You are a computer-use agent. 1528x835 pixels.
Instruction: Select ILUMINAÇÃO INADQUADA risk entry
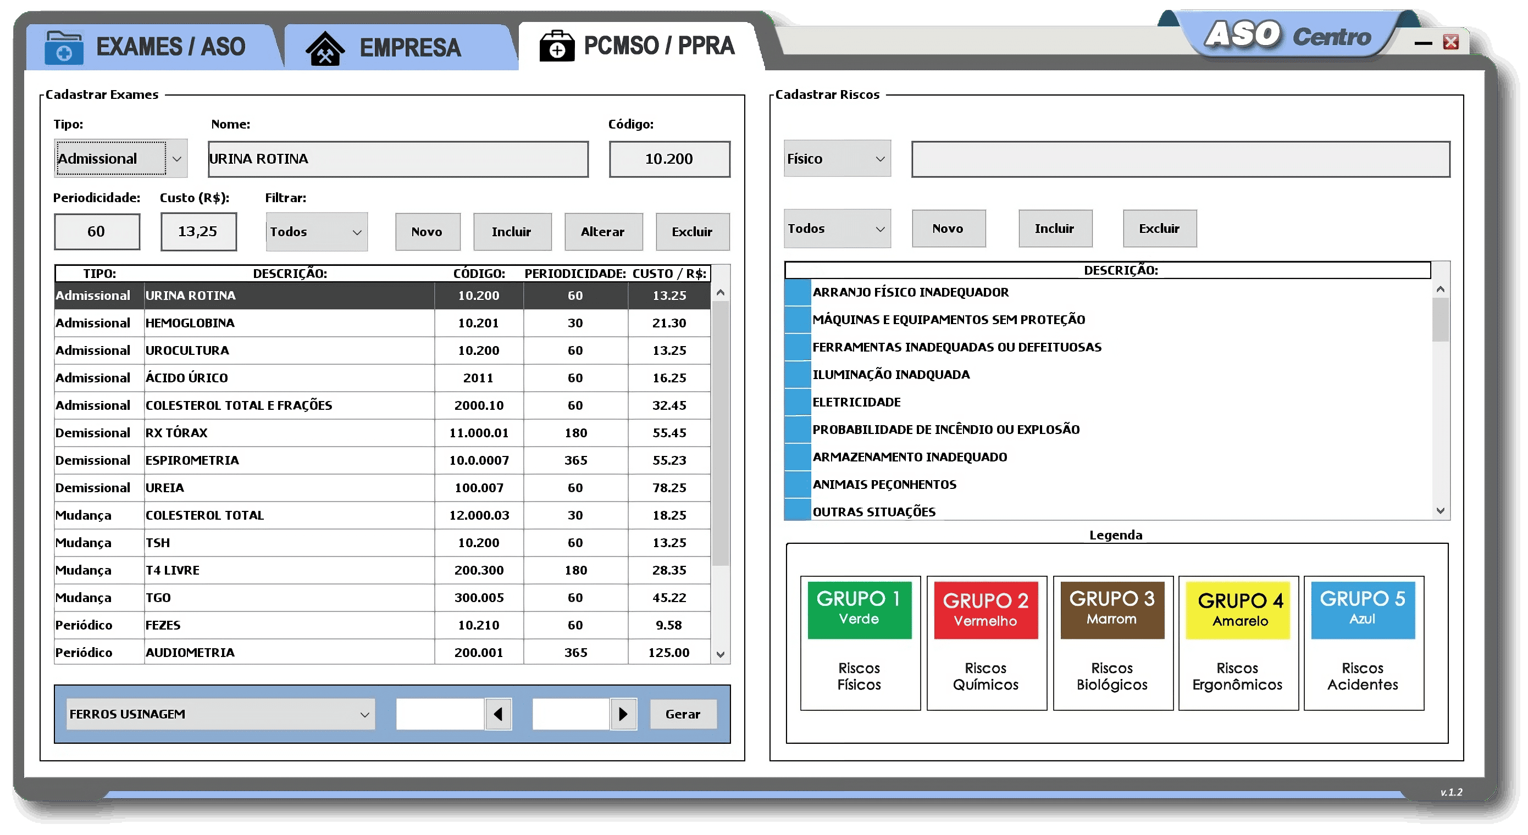(x=1108, y=374)
